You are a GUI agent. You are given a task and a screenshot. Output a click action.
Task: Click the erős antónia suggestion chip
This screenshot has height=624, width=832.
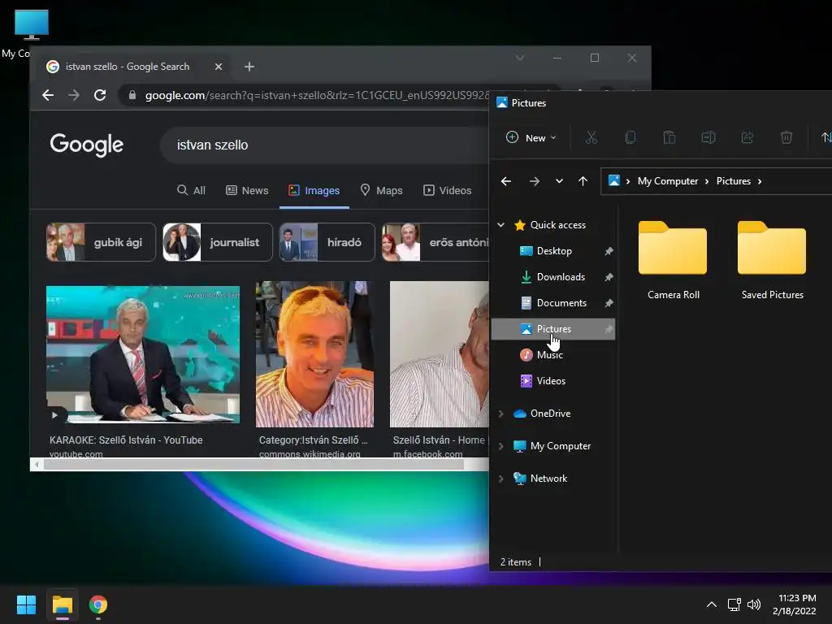point(435,242)
